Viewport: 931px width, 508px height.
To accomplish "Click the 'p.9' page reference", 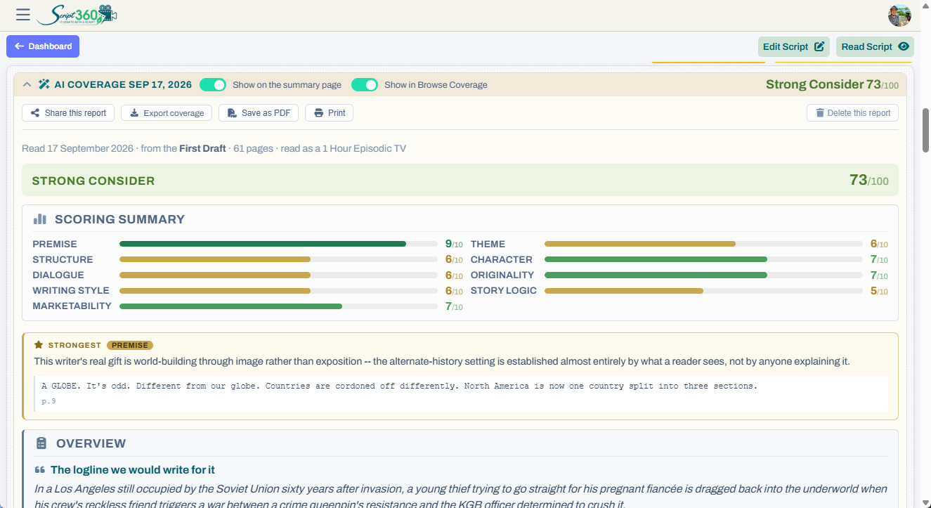I will tap(48, 401).
